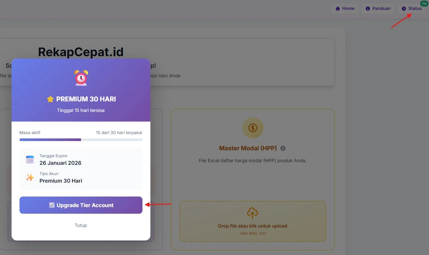Click the cloud upload icon

pyautogui.click(x=253, y=213)
